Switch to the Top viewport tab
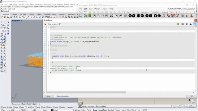Image resolution: width=198 pixels, height=111 pixels. coord(24,104)
